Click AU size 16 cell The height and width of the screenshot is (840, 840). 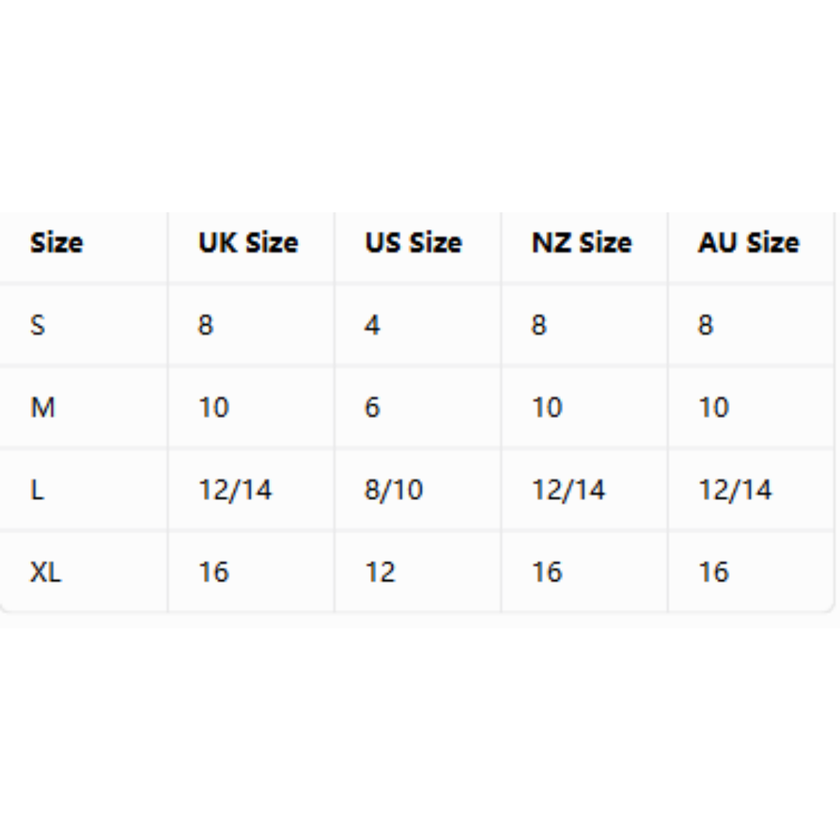714,572
